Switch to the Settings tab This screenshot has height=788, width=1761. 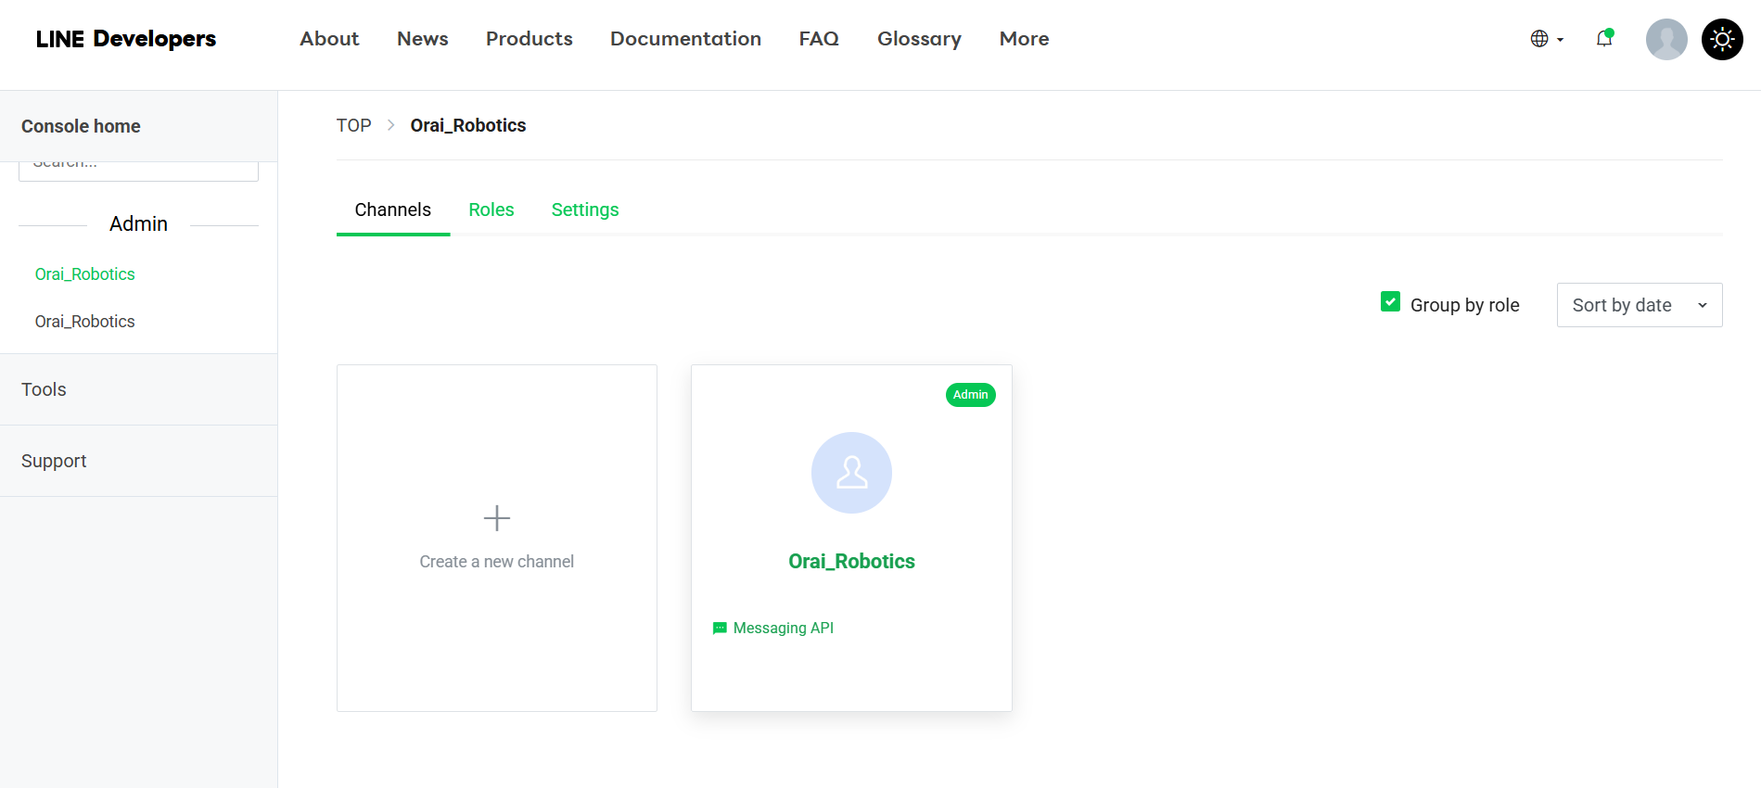(584, 210)
